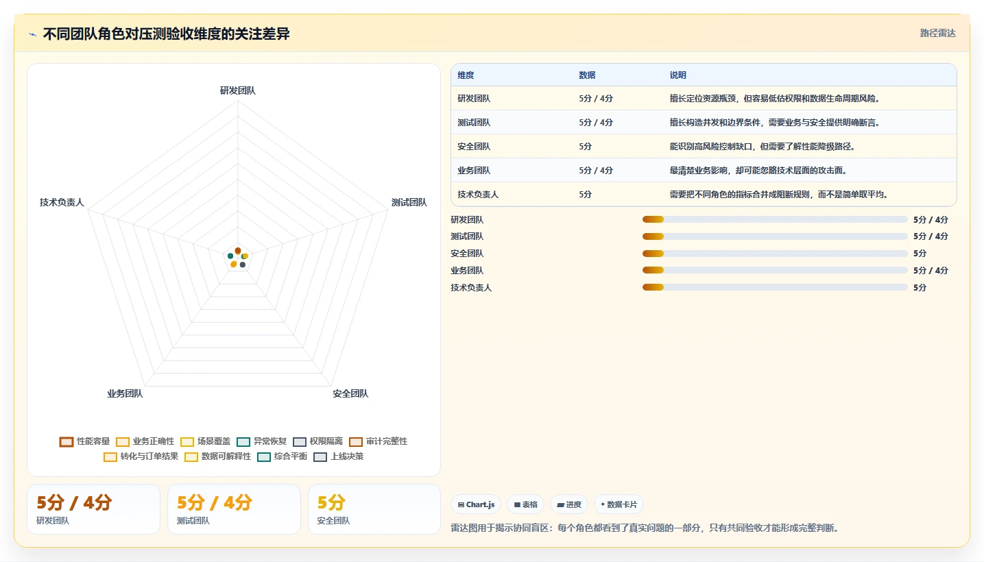
Task: Toggle the 场景覆盖 legend item
Action: point(206,441)
